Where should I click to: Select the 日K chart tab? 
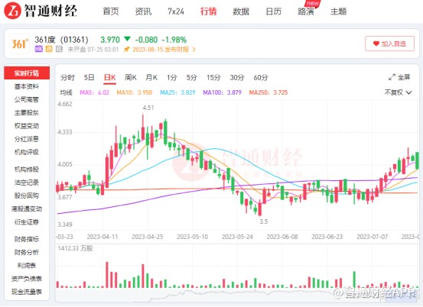pyautogui.click(x=110, y=78)
